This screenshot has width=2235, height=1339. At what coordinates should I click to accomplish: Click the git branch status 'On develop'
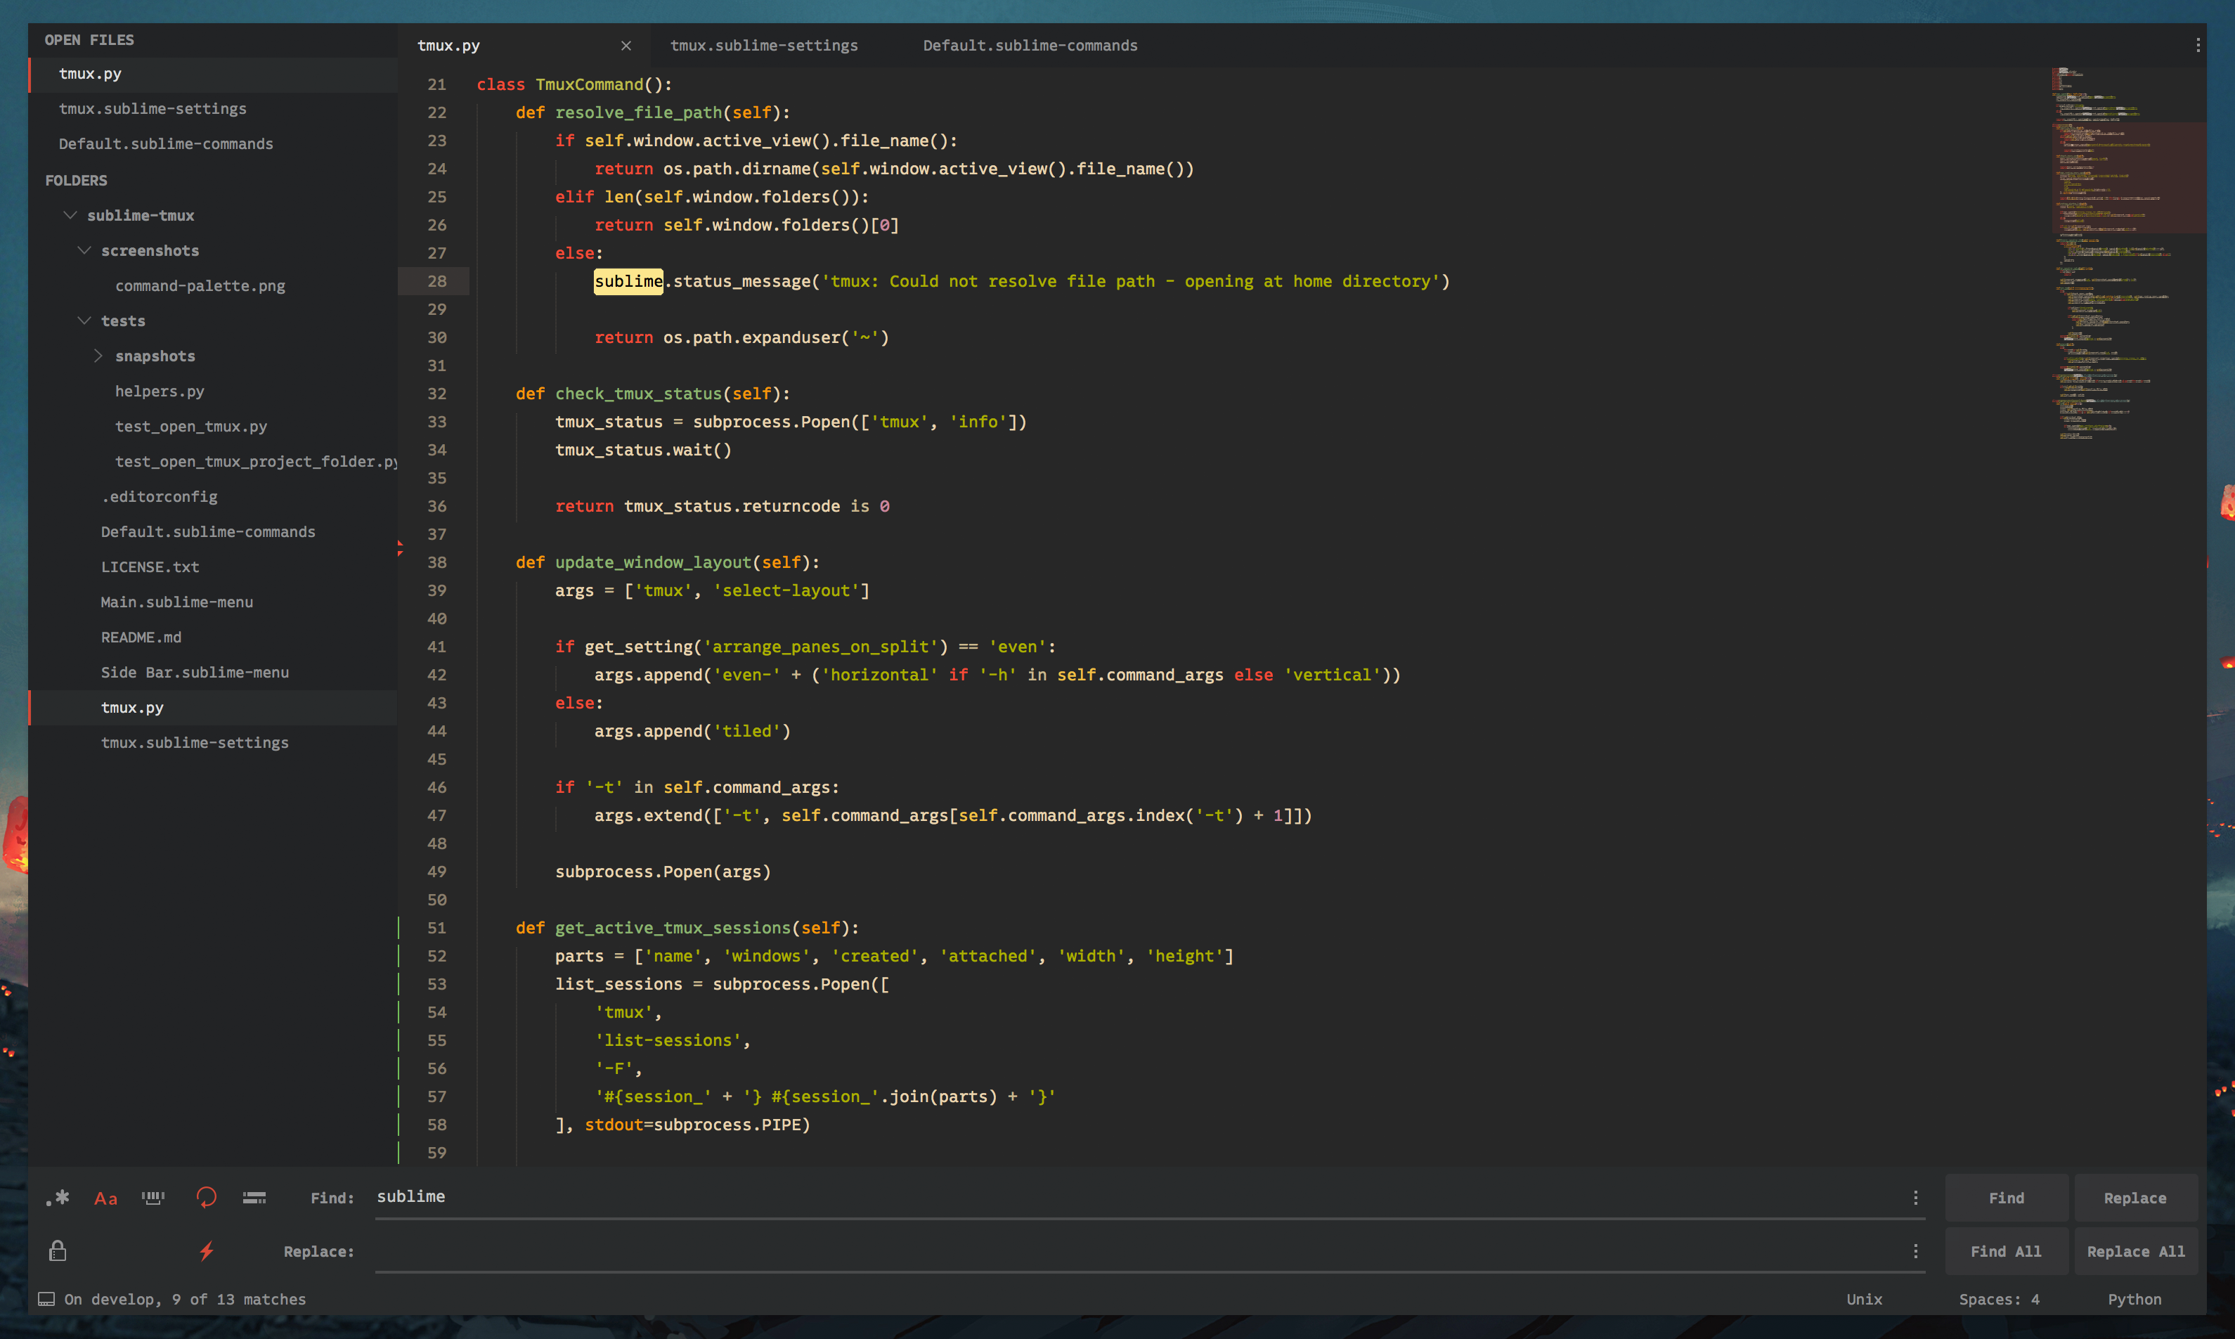click(x=112, y=1300)
